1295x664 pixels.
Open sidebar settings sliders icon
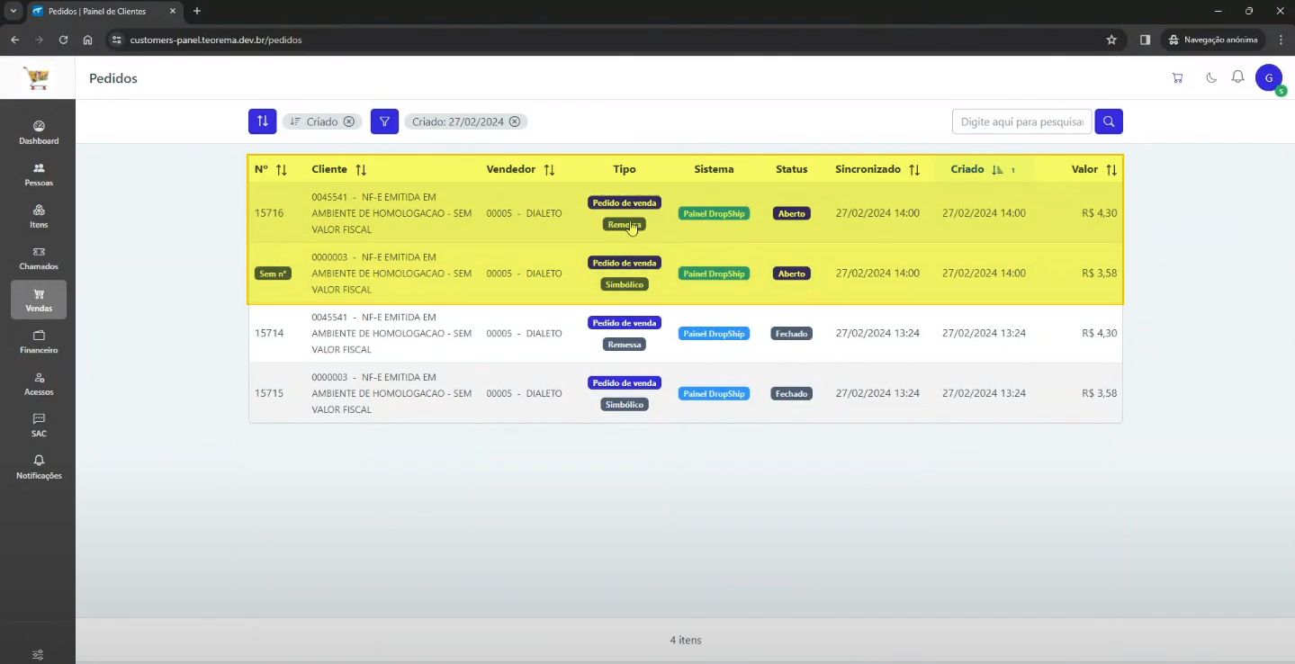(38, 655)
